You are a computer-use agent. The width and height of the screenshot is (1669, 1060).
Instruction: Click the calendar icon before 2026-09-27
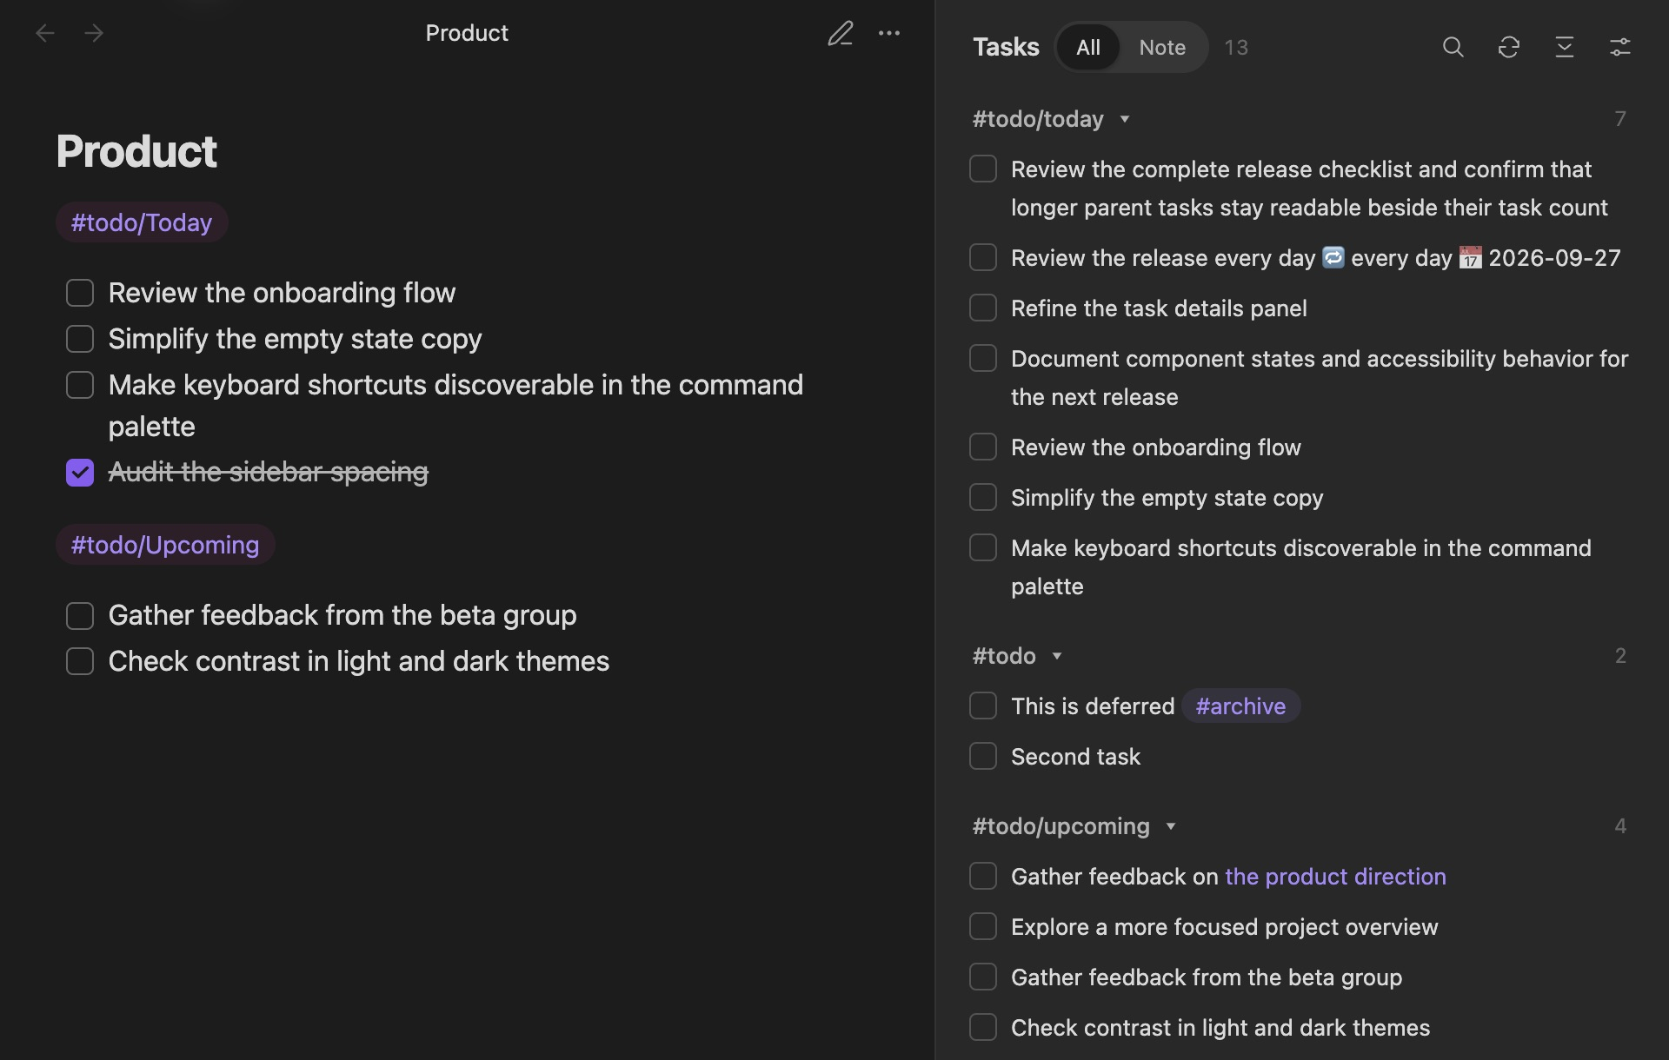(1470, 257)
